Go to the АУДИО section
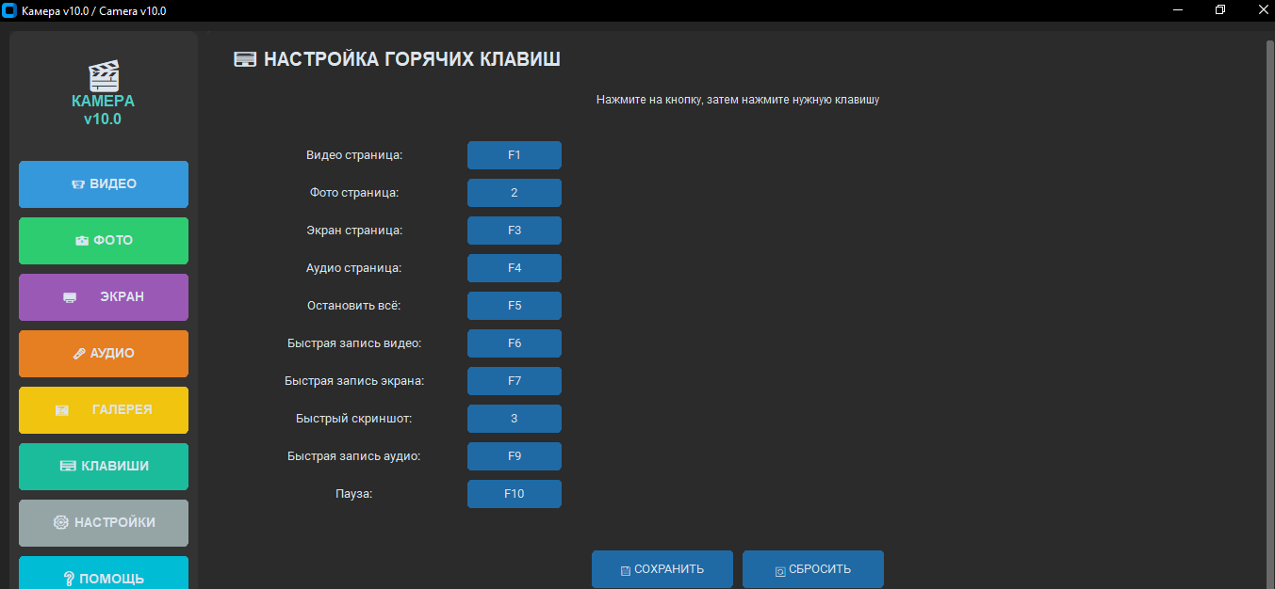Viewport: 1275px width, 589px height. click(x=104, y=354)
